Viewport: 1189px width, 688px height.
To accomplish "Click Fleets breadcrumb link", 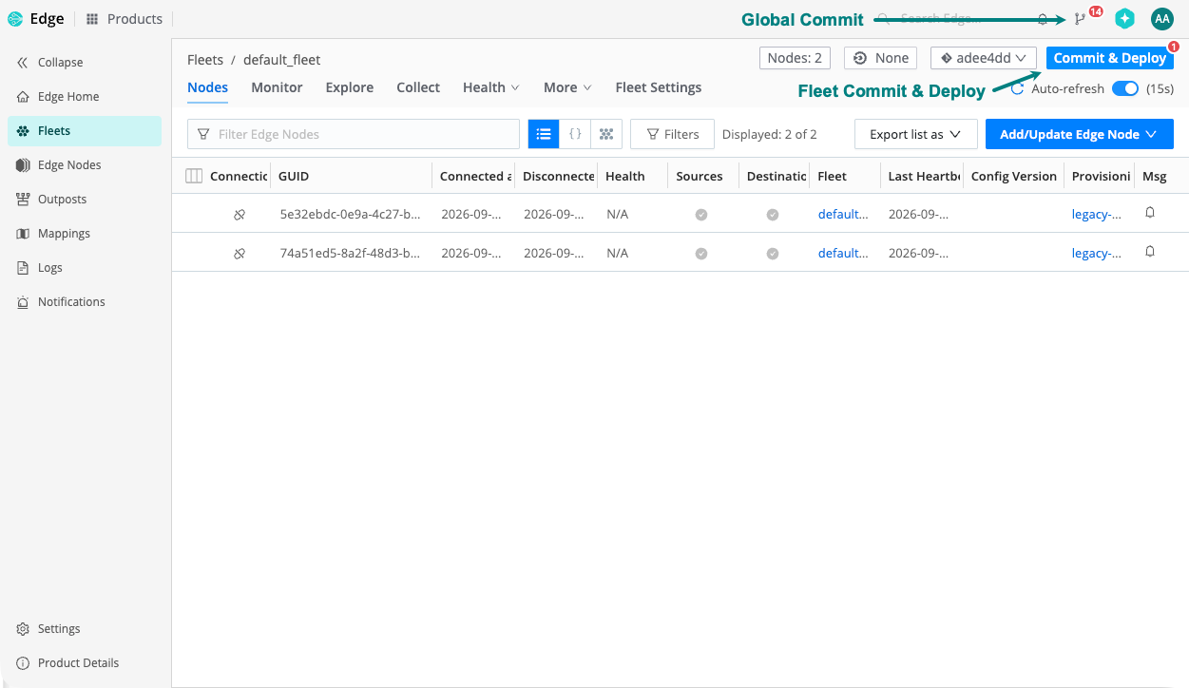I will [x=205, y=60].
